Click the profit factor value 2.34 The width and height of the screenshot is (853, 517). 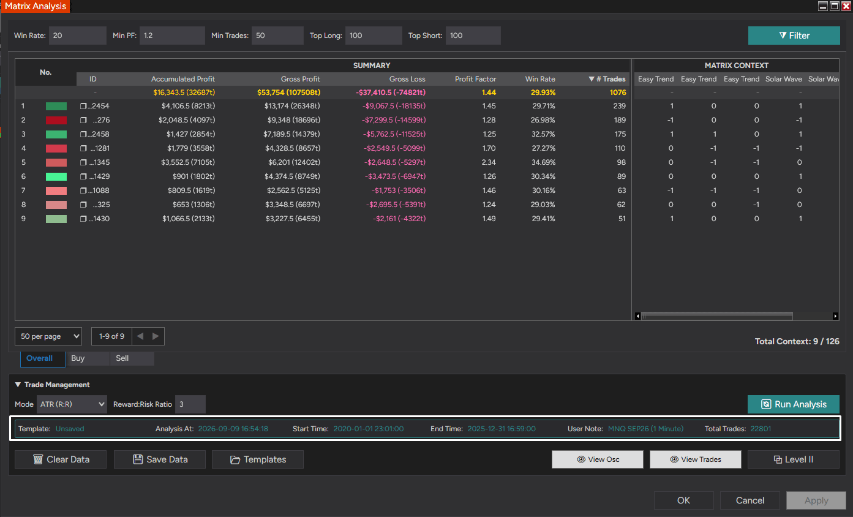(489, 162)
